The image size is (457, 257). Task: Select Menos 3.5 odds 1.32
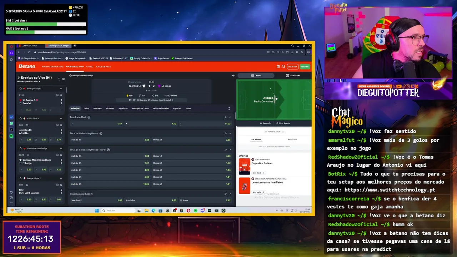pyautogui.click(x=192, y=163)
